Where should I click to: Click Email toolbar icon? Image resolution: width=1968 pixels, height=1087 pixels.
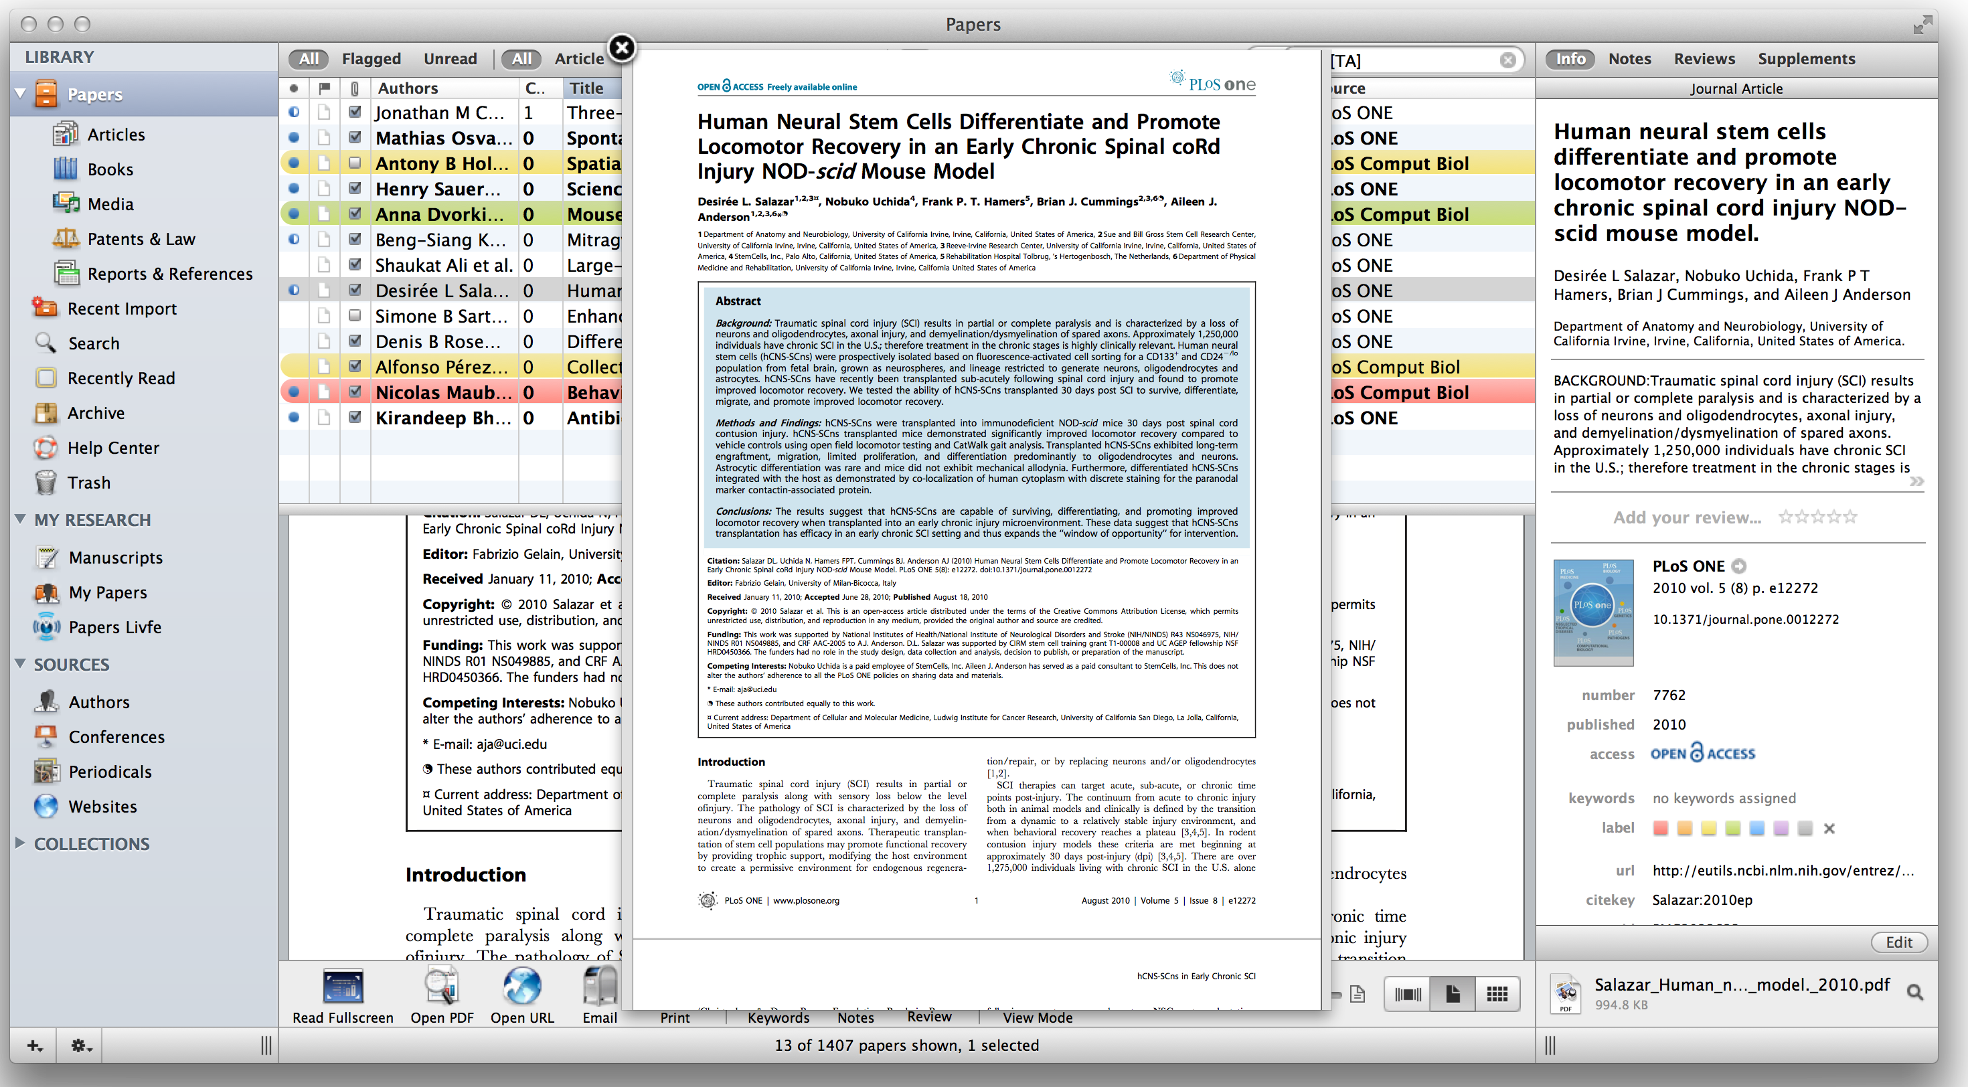click(600, 985)
